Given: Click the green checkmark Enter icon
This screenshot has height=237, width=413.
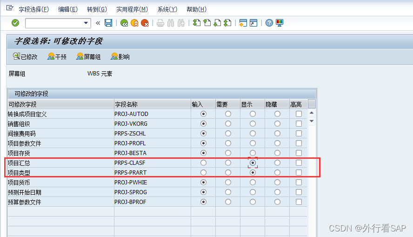Looking at the screenshot, I should (15, 23).
